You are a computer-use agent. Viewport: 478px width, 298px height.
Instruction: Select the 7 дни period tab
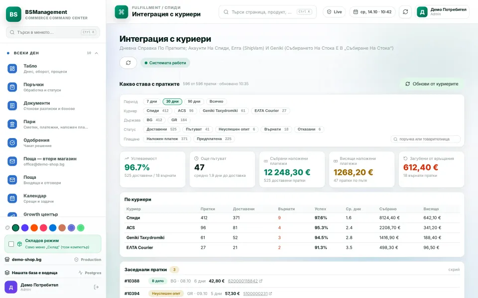[152, 101]
